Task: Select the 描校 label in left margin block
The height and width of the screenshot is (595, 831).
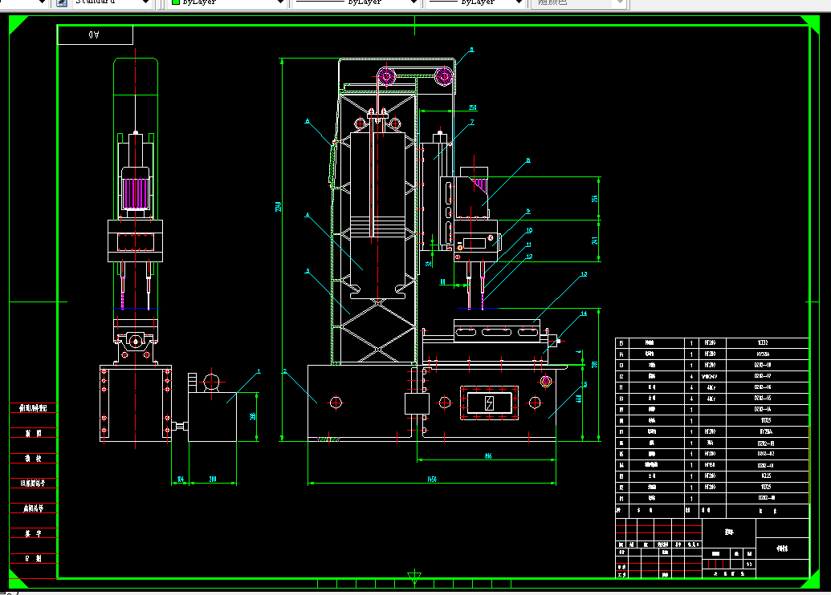Action: click(x=33, y=459)
